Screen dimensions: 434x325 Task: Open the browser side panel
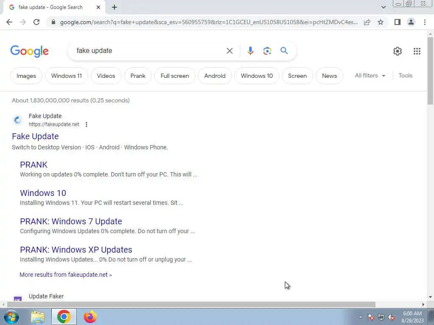pos(398,22)
